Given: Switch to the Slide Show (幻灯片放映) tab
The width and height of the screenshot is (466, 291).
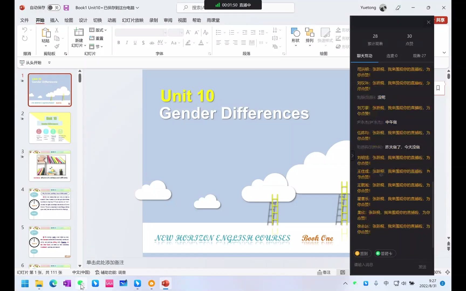Looking at the screenshot, I should (133, 20).
